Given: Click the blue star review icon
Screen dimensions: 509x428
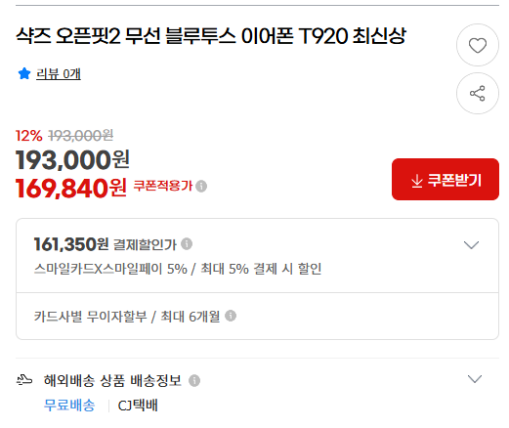Looking at the screenshot, I should point(24,73).
